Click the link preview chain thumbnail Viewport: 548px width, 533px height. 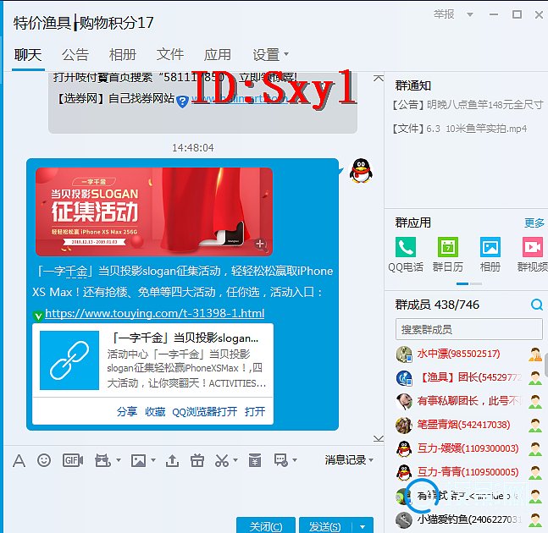tap(69, 360)
